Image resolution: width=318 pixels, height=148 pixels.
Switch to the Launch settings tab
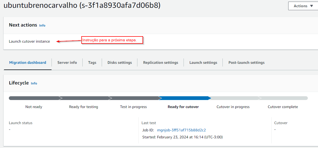(203, 62)
